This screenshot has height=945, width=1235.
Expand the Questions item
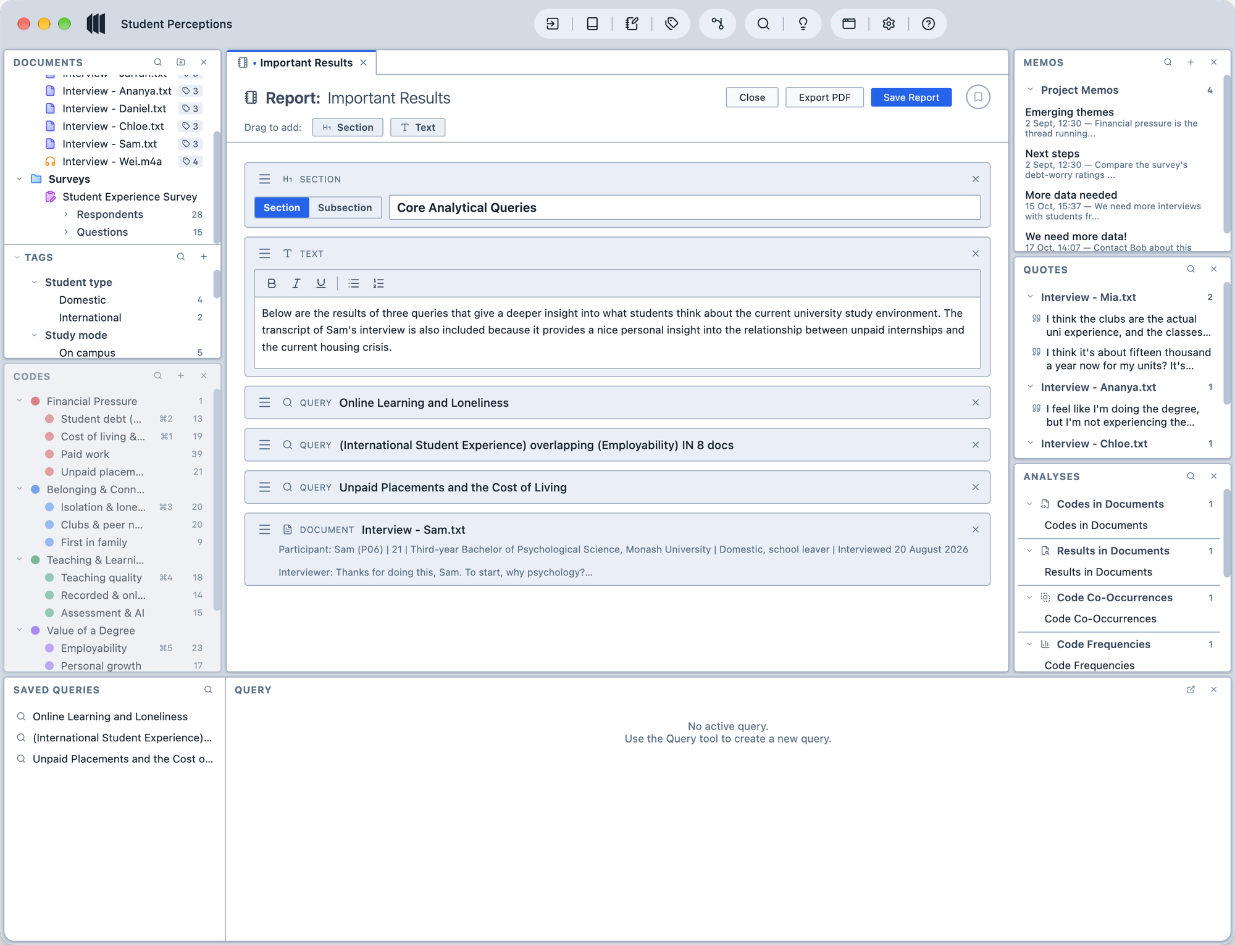coord(66,232)
